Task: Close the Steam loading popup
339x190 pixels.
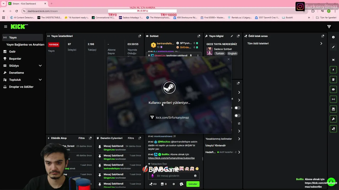Action: click(x=229, y=59)
